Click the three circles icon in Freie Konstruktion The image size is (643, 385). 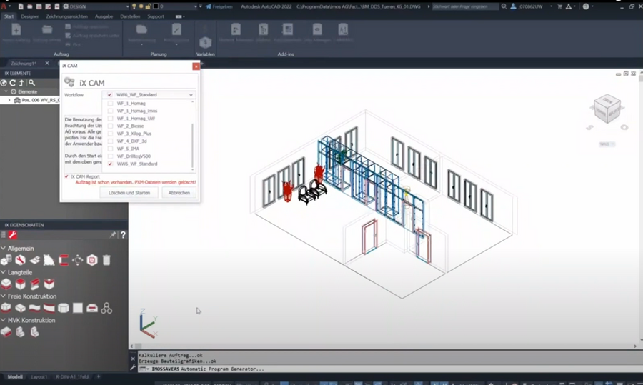tap(106, 308)
